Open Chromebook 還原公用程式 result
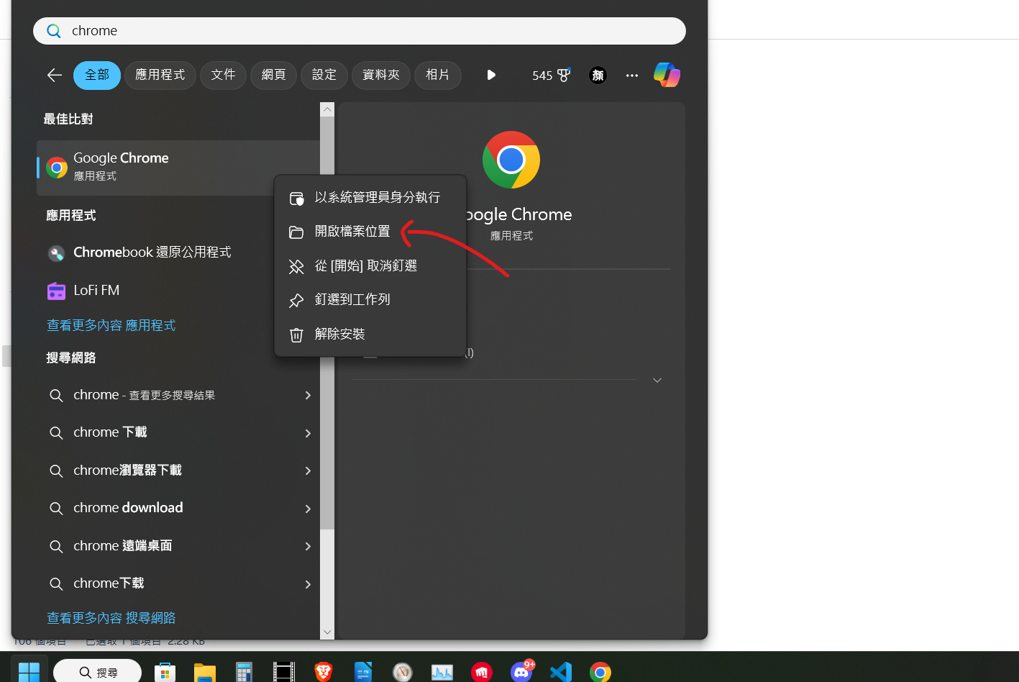This screenshot has width=1019, height=682. tap(178, 253)
